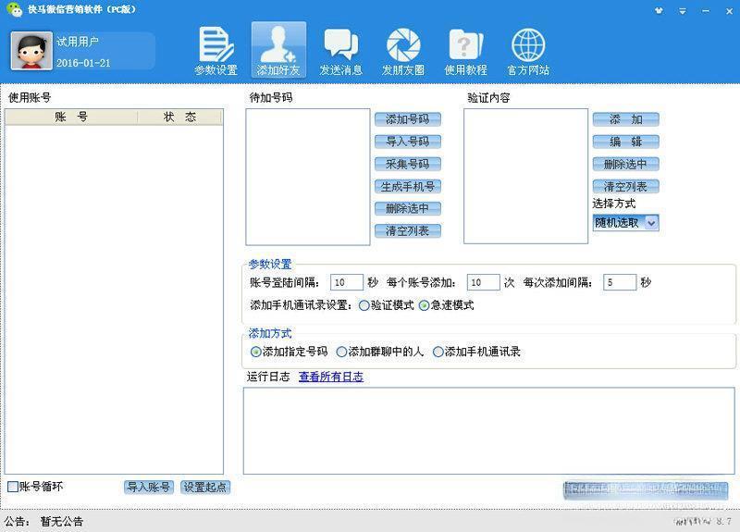Open the 发朋友圈 moments posting tool

(x=403, y=51)
